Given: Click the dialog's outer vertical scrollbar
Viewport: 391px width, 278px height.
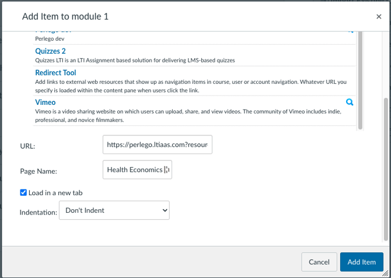Looking at the screenshot, I should pos(385,169).
